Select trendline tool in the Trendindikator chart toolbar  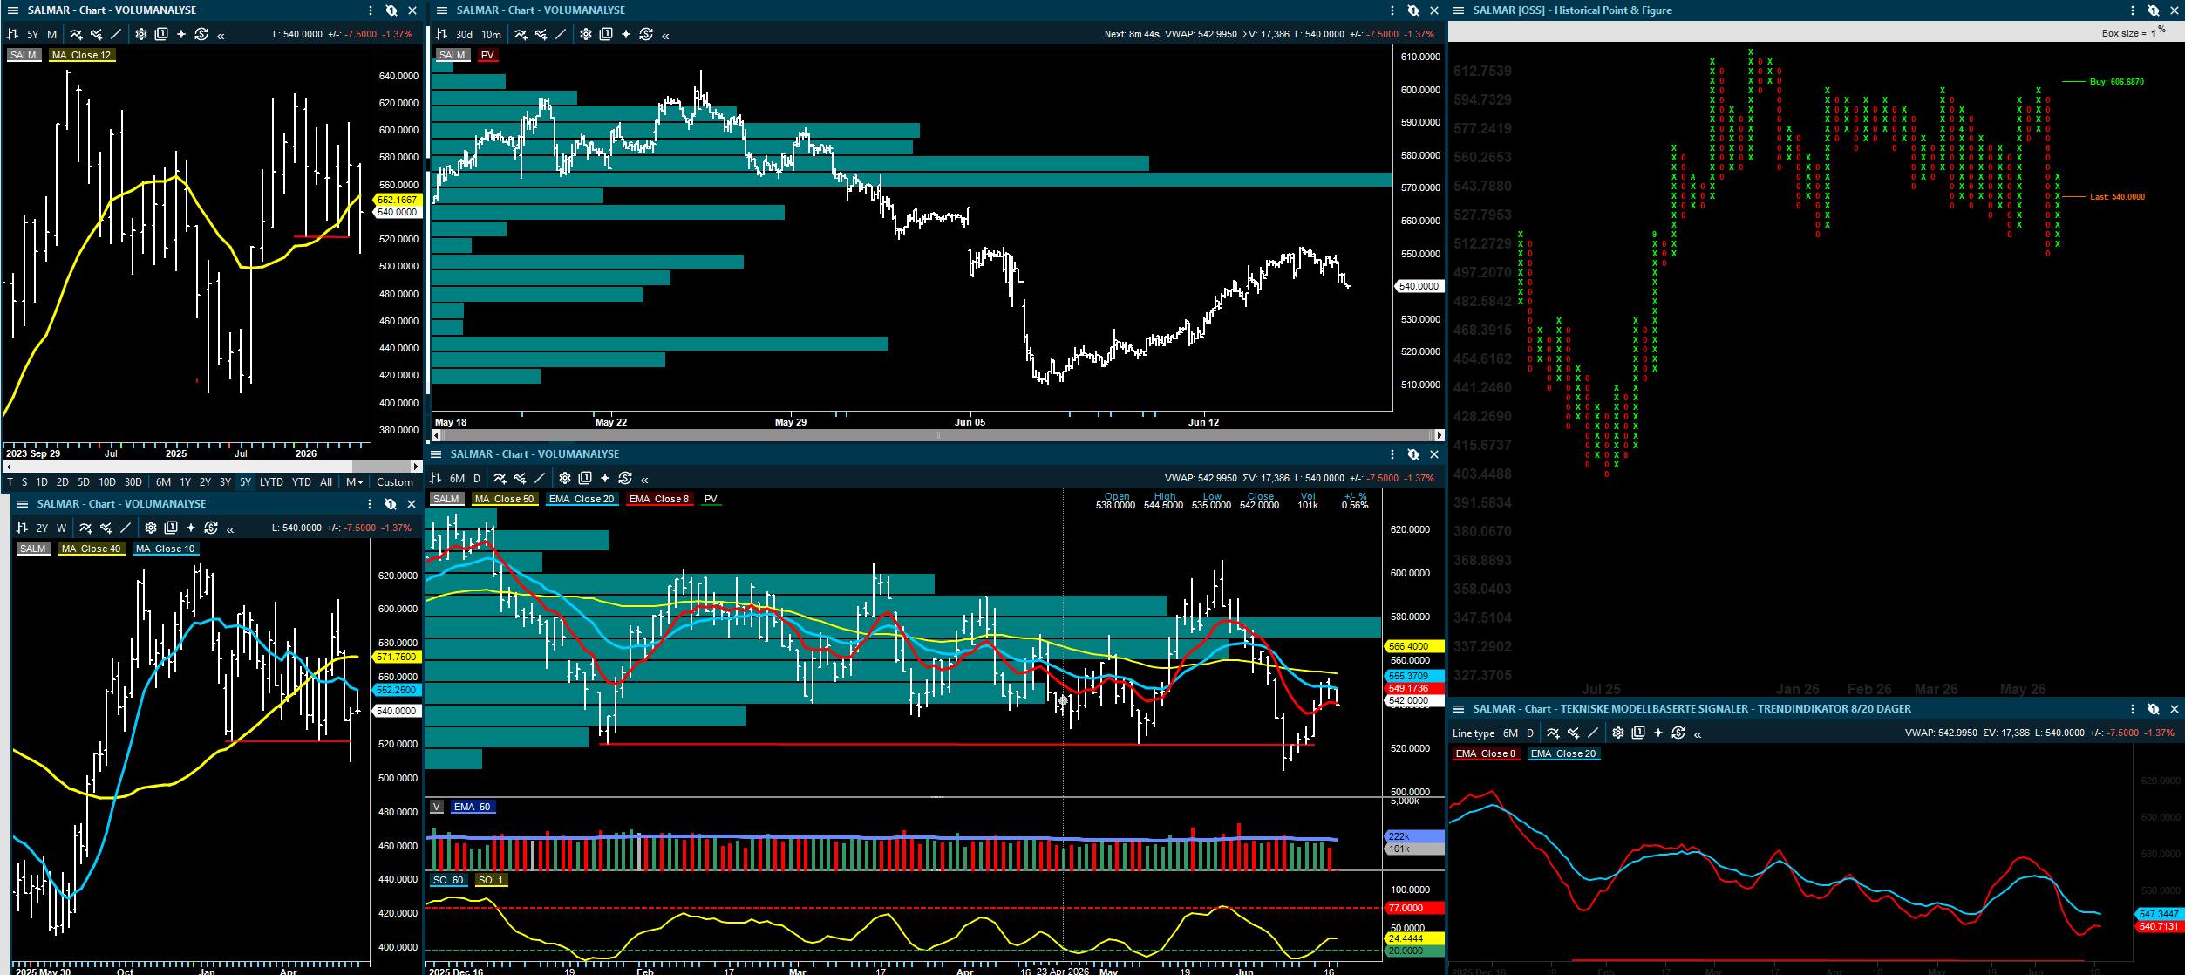1593,733
